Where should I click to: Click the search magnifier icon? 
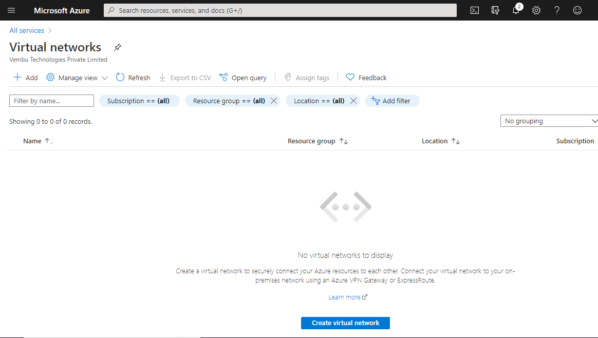111,10
